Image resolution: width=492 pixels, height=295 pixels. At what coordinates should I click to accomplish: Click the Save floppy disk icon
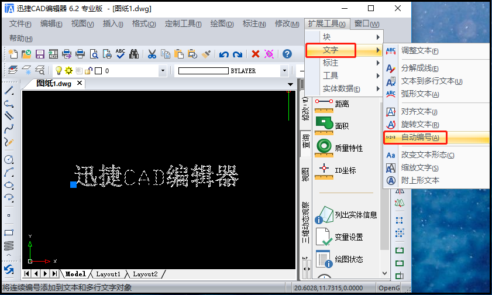point(40,54)
